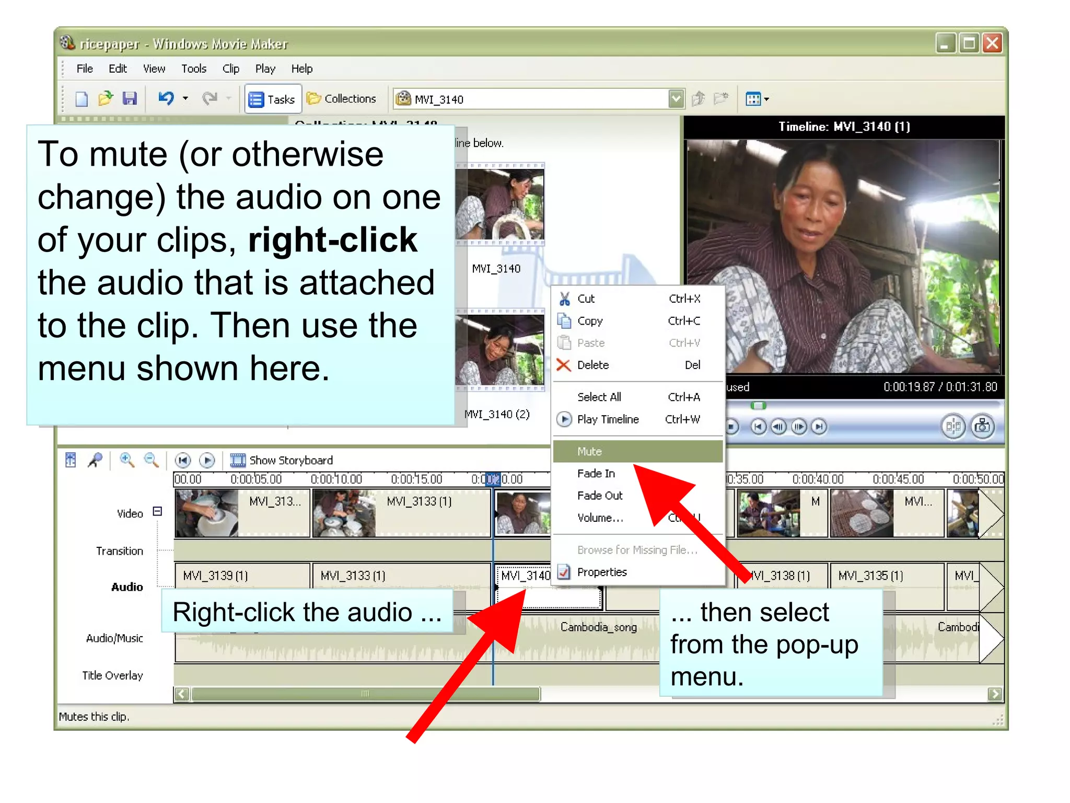
Task: Choose Cut from the context menu
Action: click(638, 299)
